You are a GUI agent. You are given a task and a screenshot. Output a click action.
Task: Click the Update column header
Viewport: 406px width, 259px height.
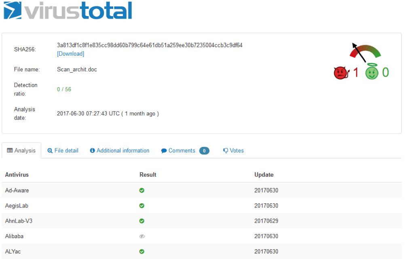point(264,175)
